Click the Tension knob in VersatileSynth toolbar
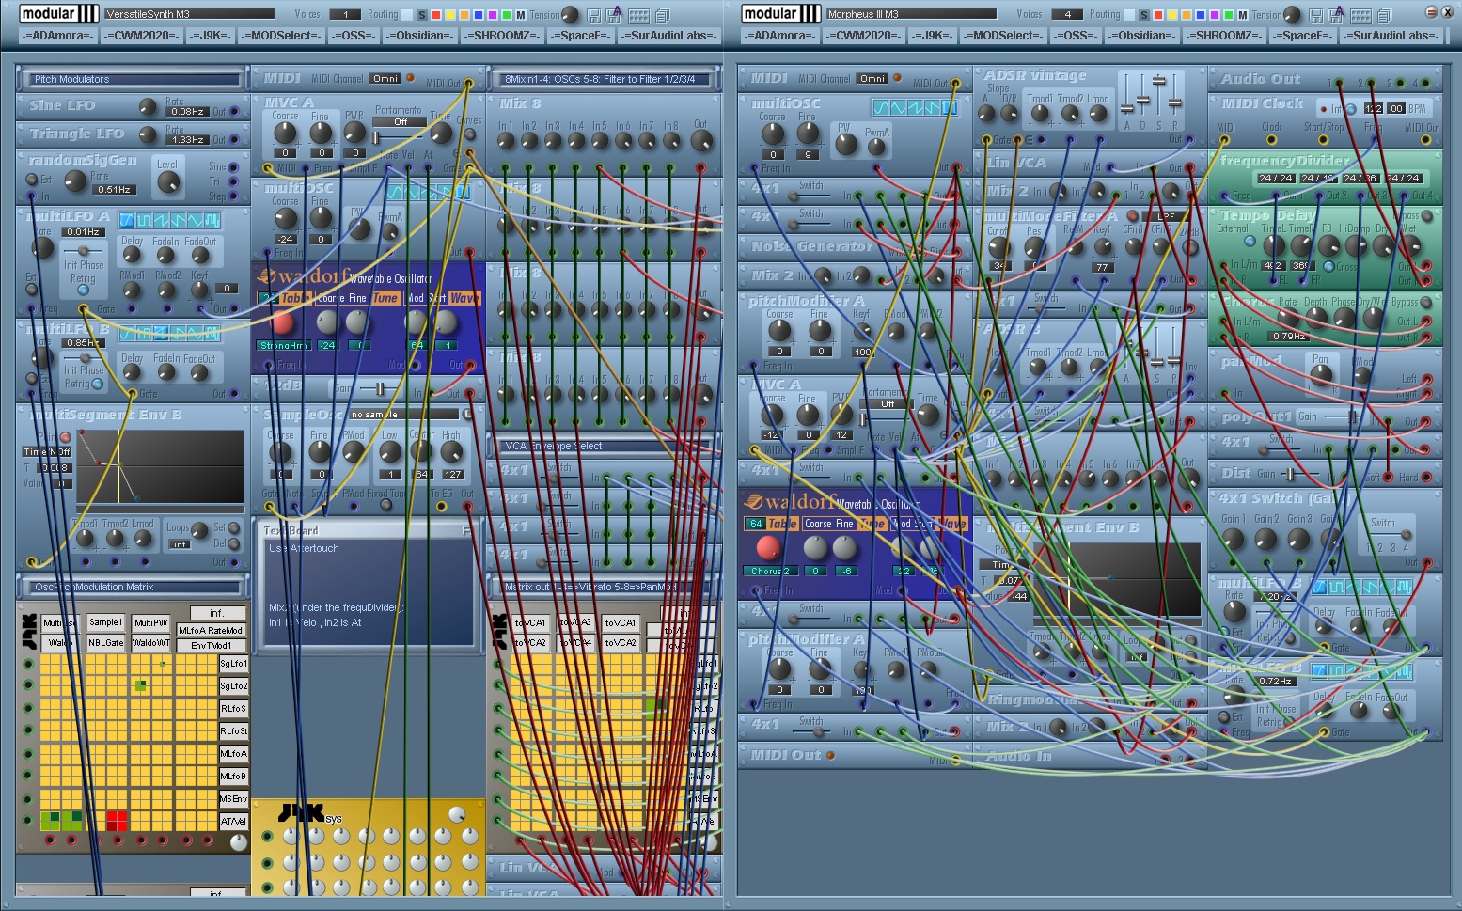1462x911 pixels. point(570,14)
